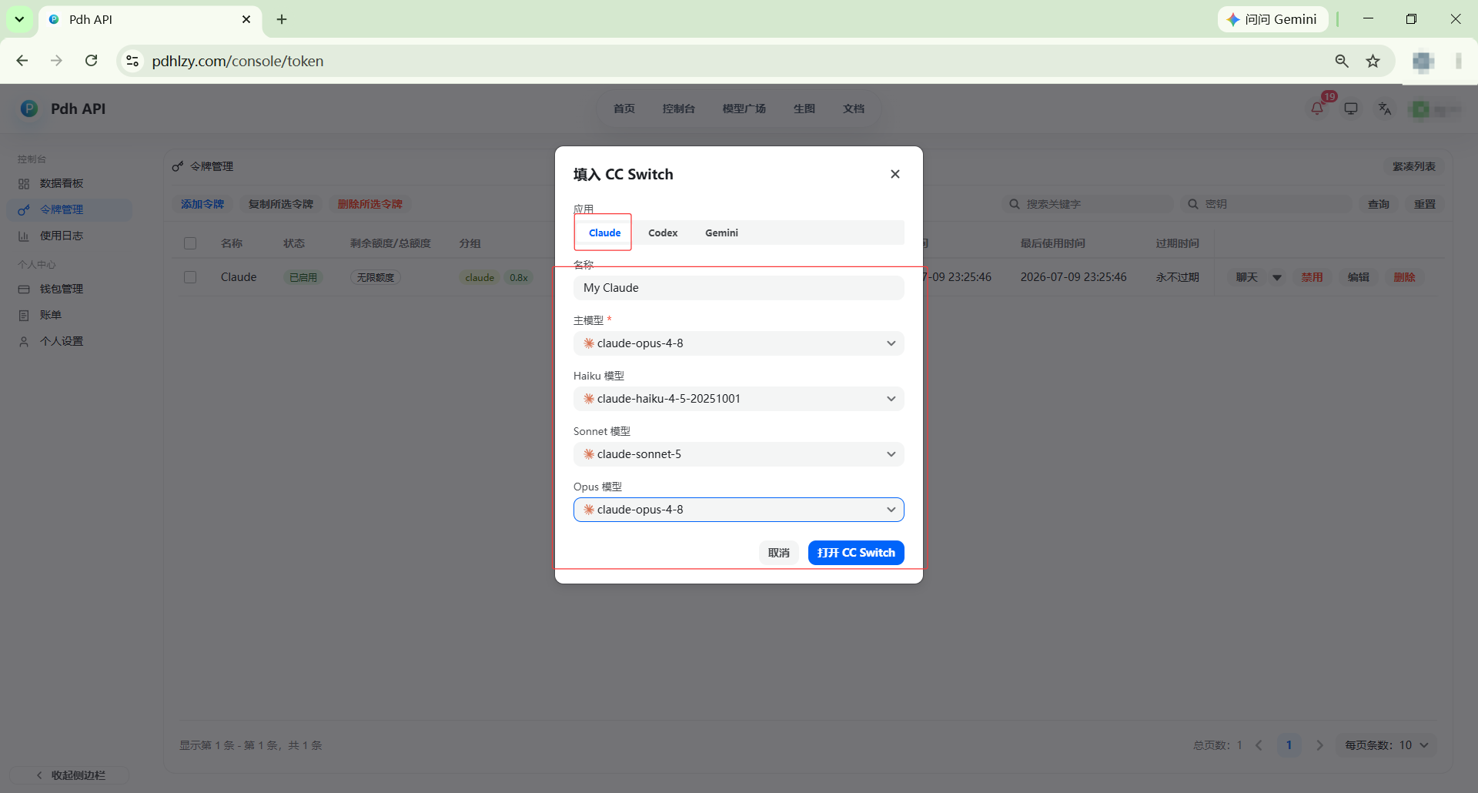1478x793 pixels.
Task: Click the 问问 Gemini button
Action: coord(1272,19)
